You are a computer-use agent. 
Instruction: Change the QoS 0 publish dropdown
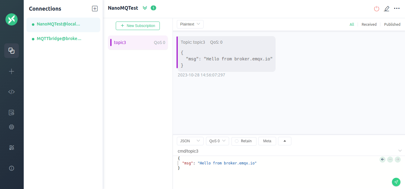pos(217,141)
